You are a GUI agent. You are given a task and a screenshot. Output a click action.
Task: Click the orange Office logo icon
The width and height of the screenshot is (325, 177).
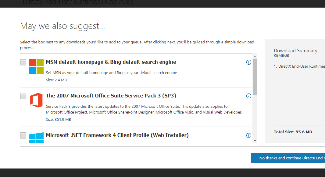pos(36,100)
